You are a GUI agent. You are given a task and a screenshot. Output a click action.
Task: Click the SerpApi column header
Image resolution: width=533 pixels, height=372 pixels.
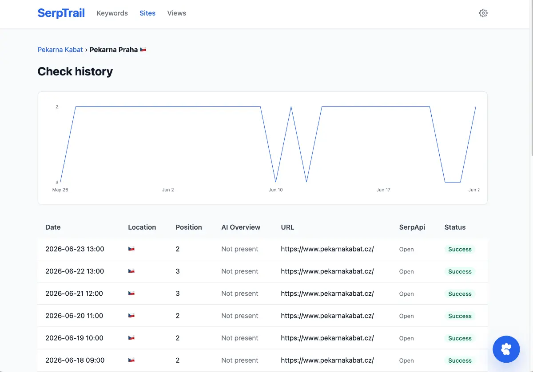[x=412, y=227]
